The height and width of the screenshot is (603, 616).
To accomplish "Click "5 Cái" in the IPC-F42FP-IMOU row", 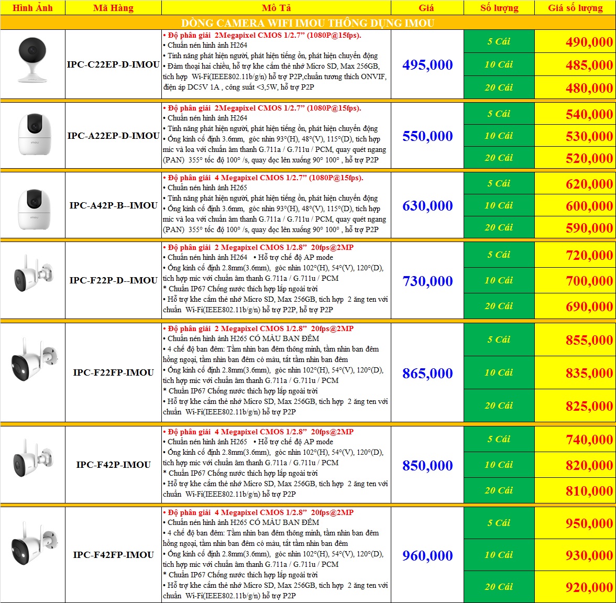I will (499, 523).
